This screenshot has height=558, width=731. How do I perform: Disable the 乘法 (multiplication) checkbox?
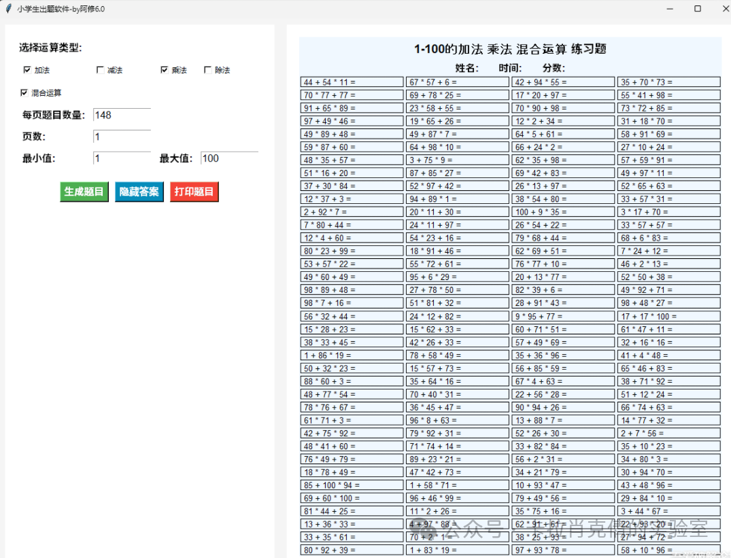pyautogui.click(x=163, y=69)
